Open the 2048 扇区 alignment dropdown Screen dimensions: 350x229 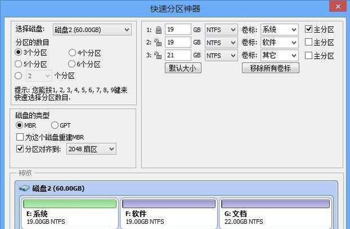(x=91, y=149)
